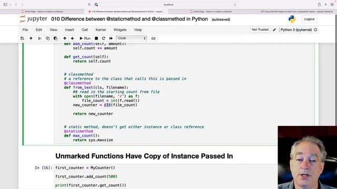The height and width of the screenshot is (189, 337).
Task: Switch to the third Home Page tab
Action: coord(211,12)
